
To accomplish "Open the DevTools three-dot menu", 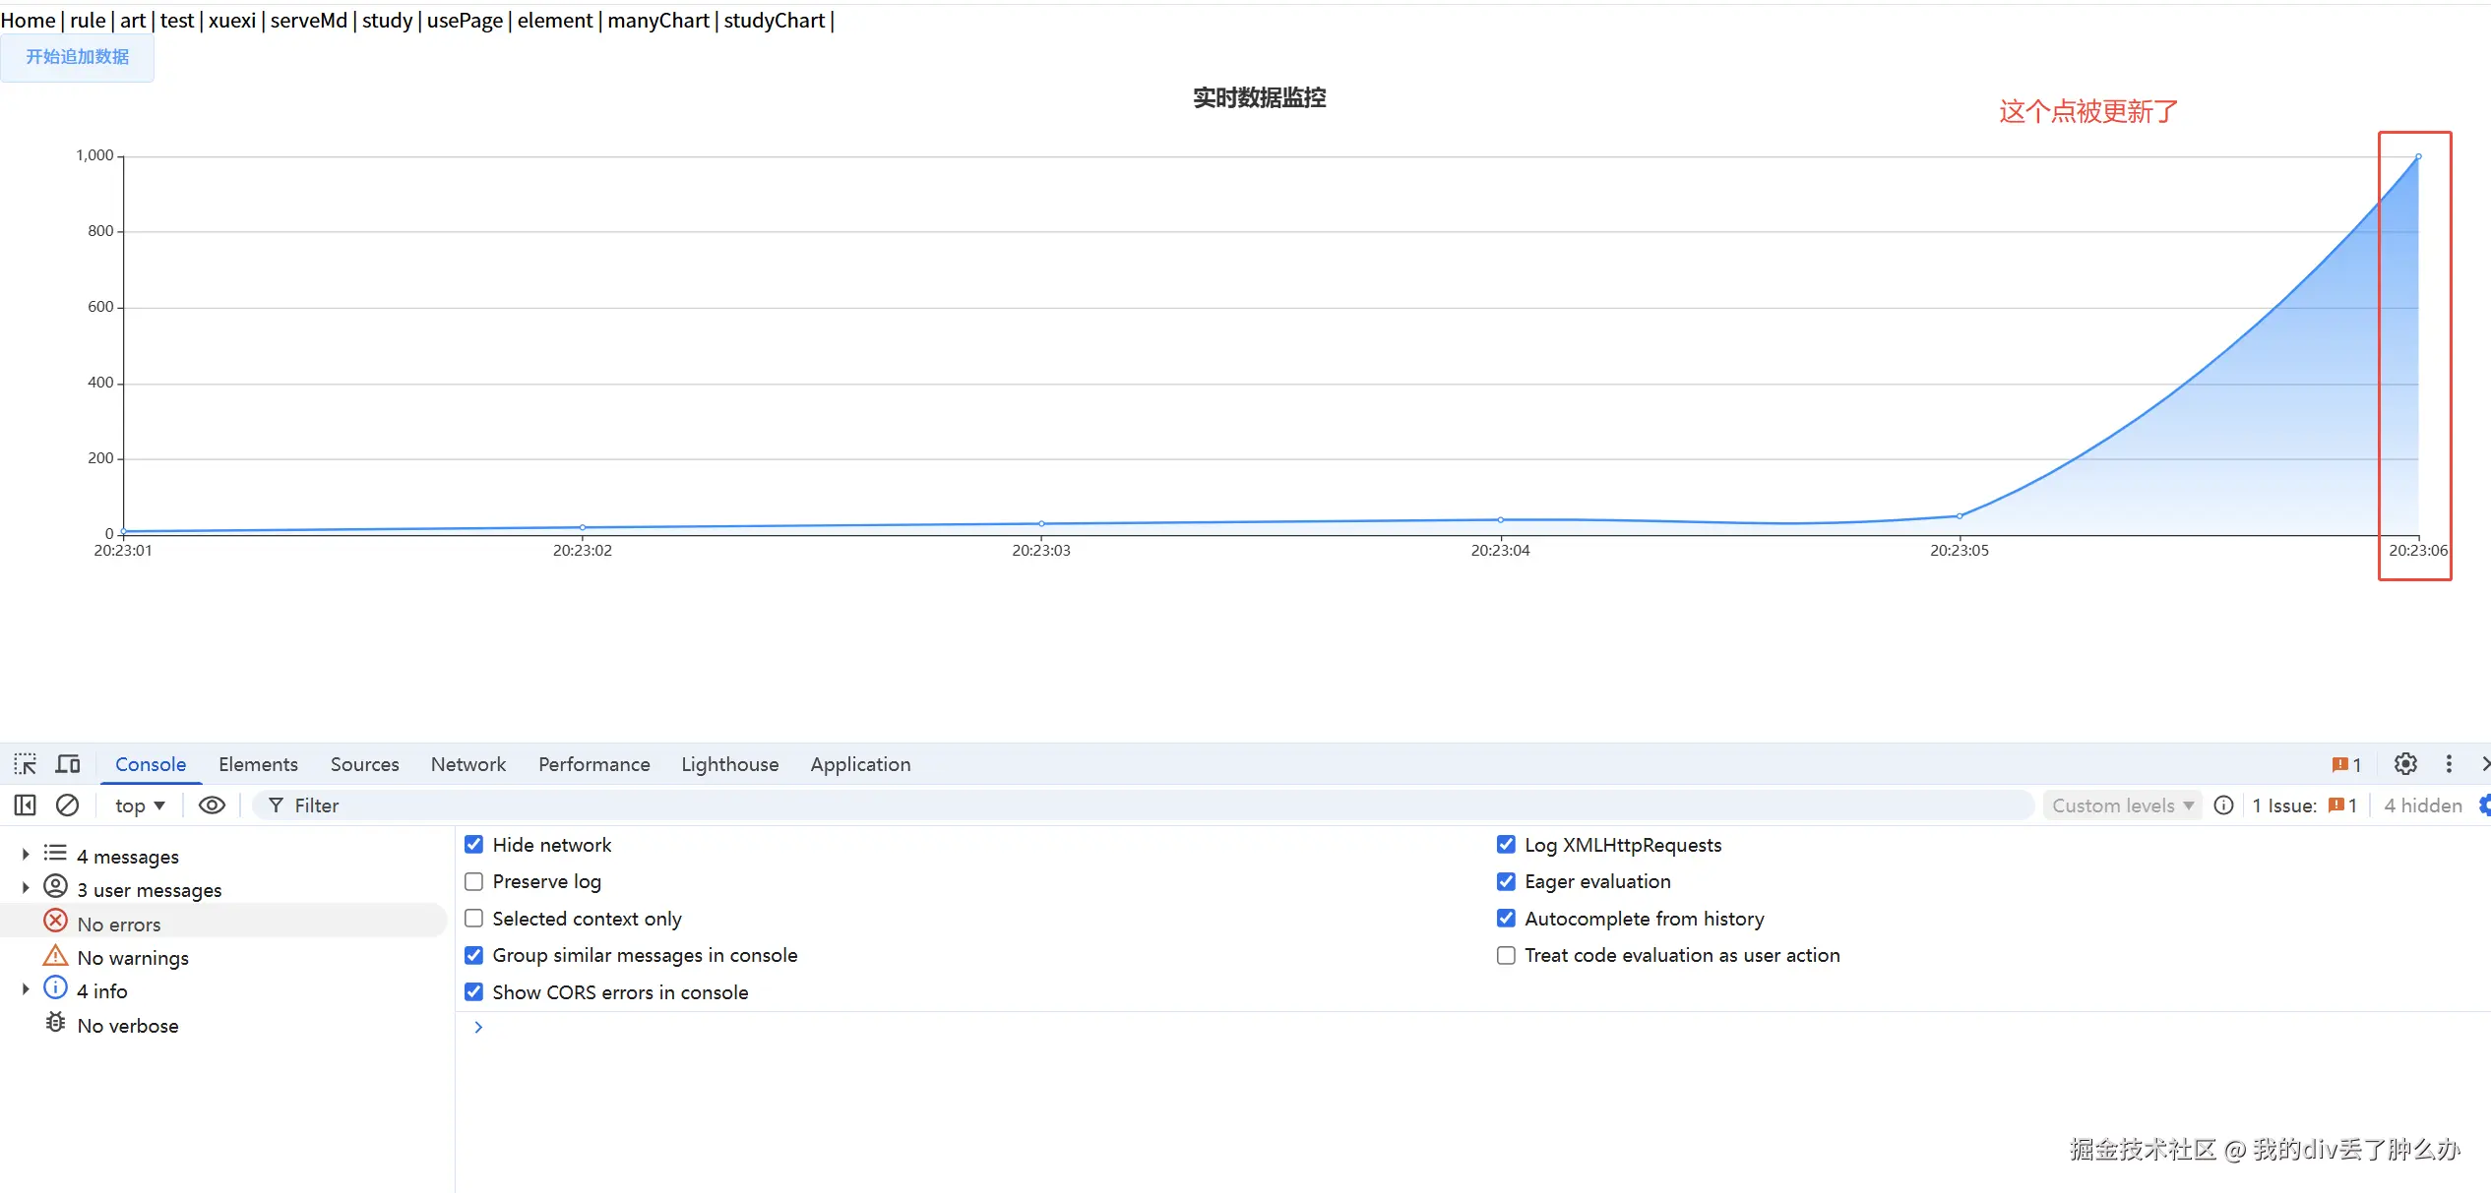I will pyautogui.click(x=2449, y=764).
